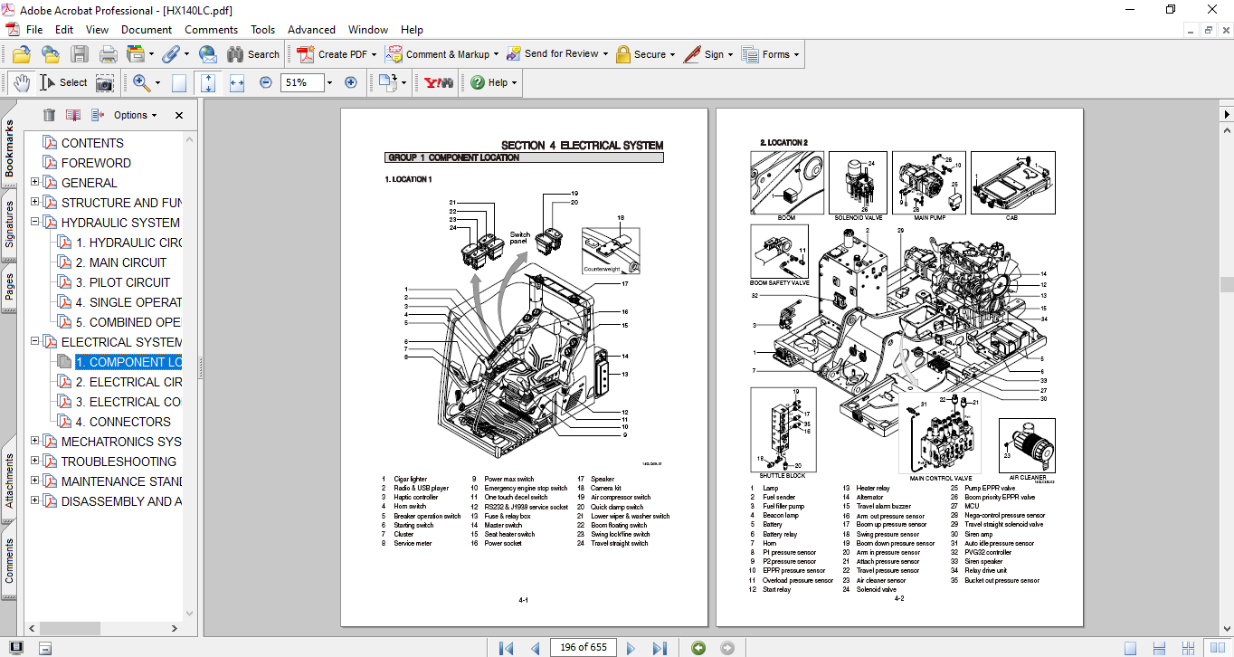The width and height of the screenshot is (1234, 657).
Task: Delete bookmark with trash icon
Action: click(x=49, y=115)
